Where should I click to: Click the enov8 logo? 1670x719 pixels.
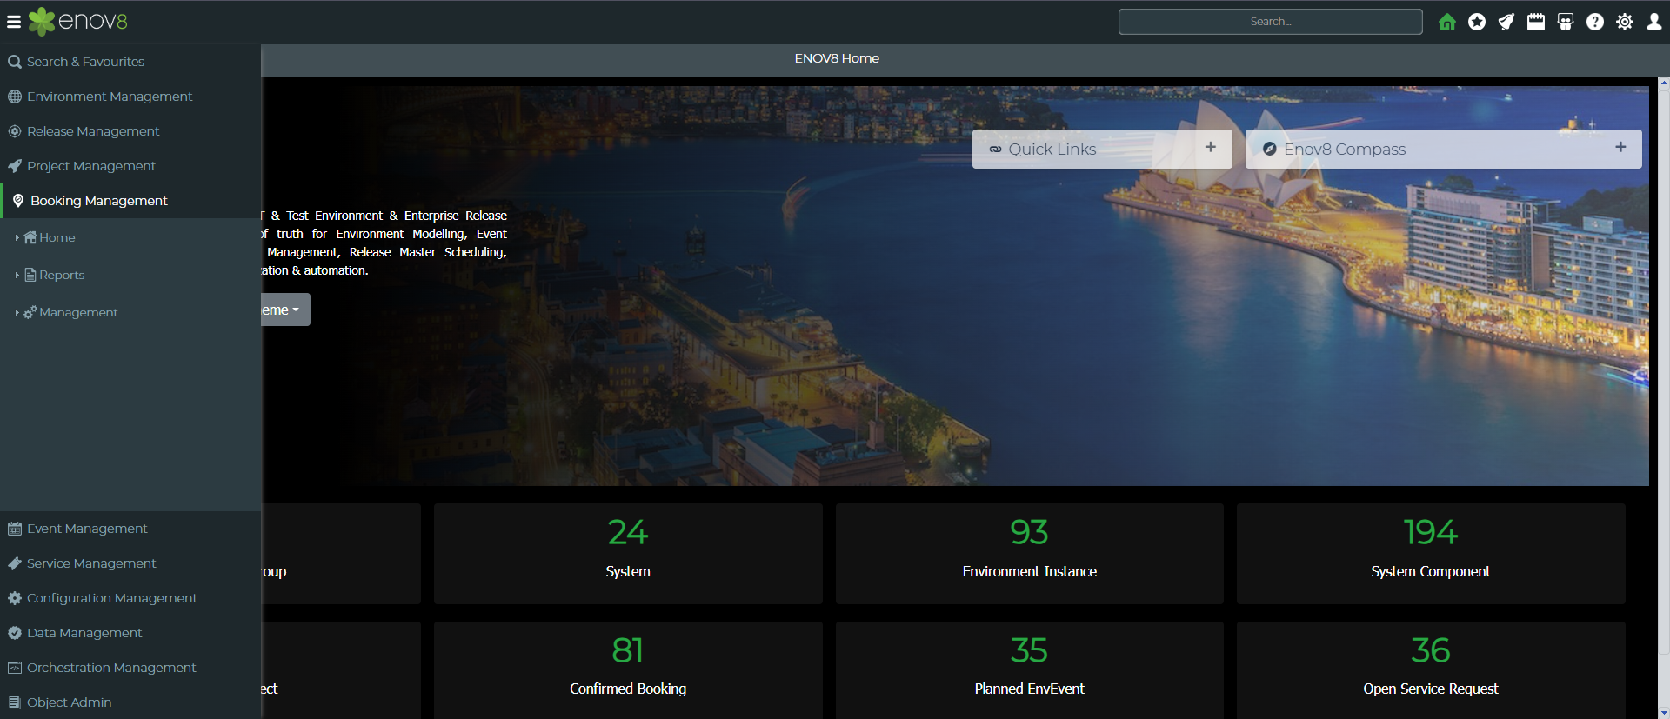(78, 21)
